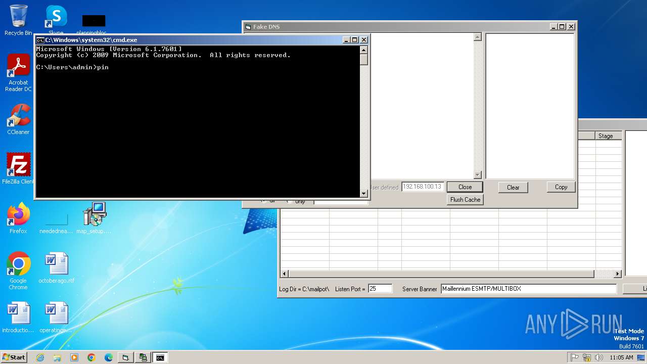The image size is (647, 364).
Task: Select the map_setup installer icon
Action: tap(94, 218)
